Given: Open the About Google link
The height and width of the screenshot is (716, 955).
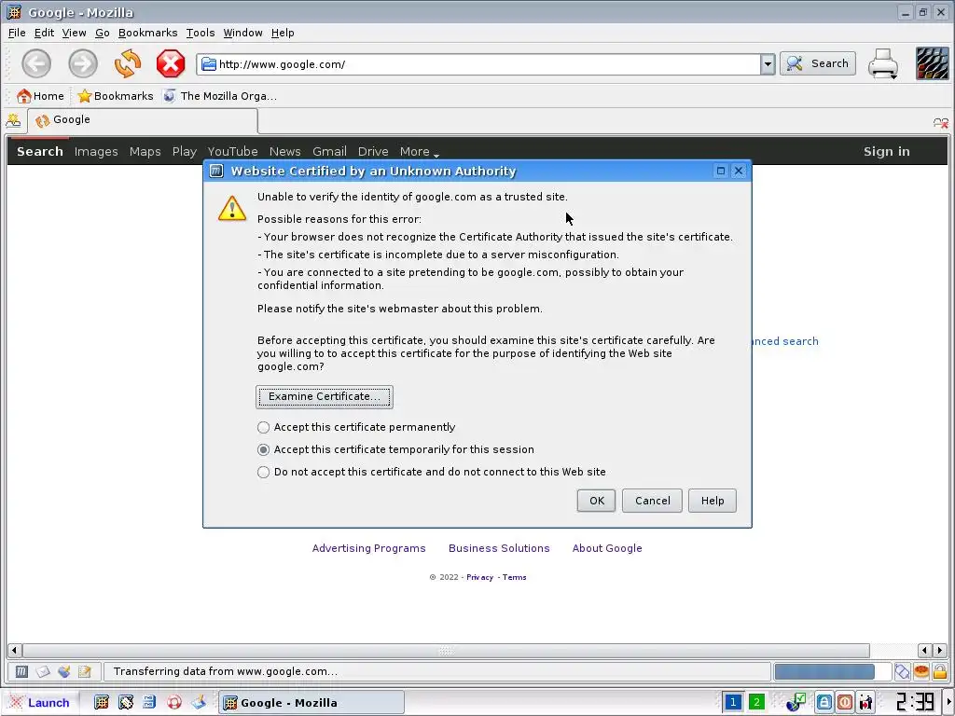Looking at the screenshot, I should tap(606, 548).
